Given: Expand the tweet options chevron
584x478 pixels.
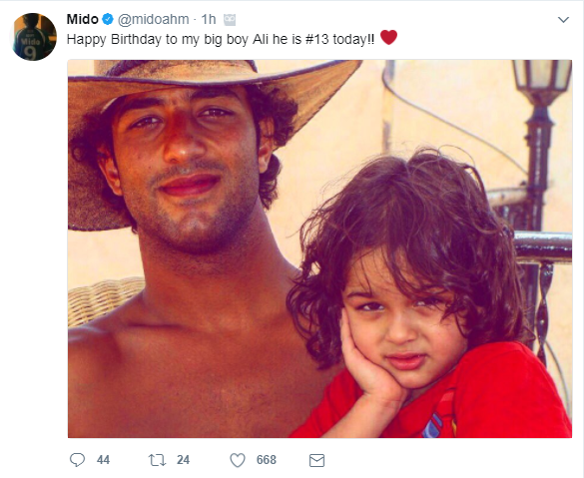Looking at the screenshot, I should click(x=563, y=19).
